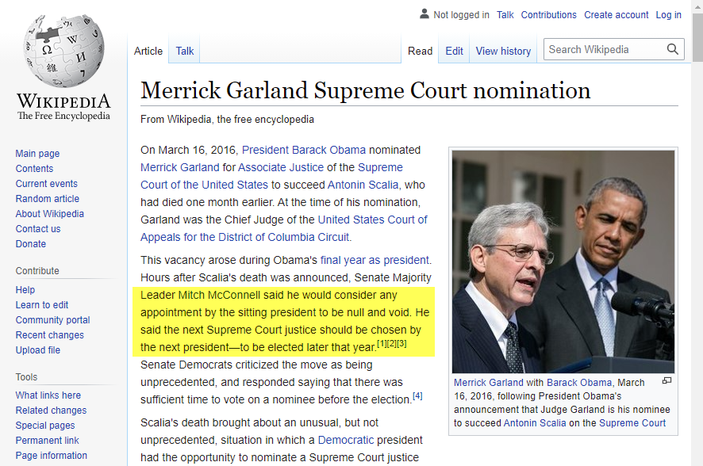
Task: Open the Read tab
Action: coord(420,51)
